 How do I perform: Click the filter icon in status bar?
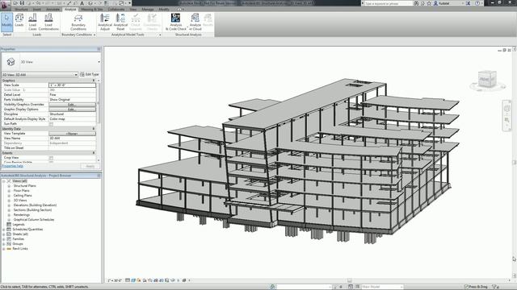coord(494,287)
